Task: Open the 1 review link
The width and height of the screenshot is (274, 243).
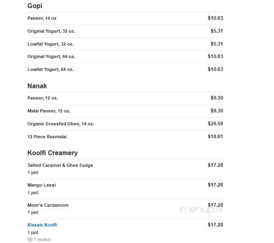Action: [x=42, y=239]
